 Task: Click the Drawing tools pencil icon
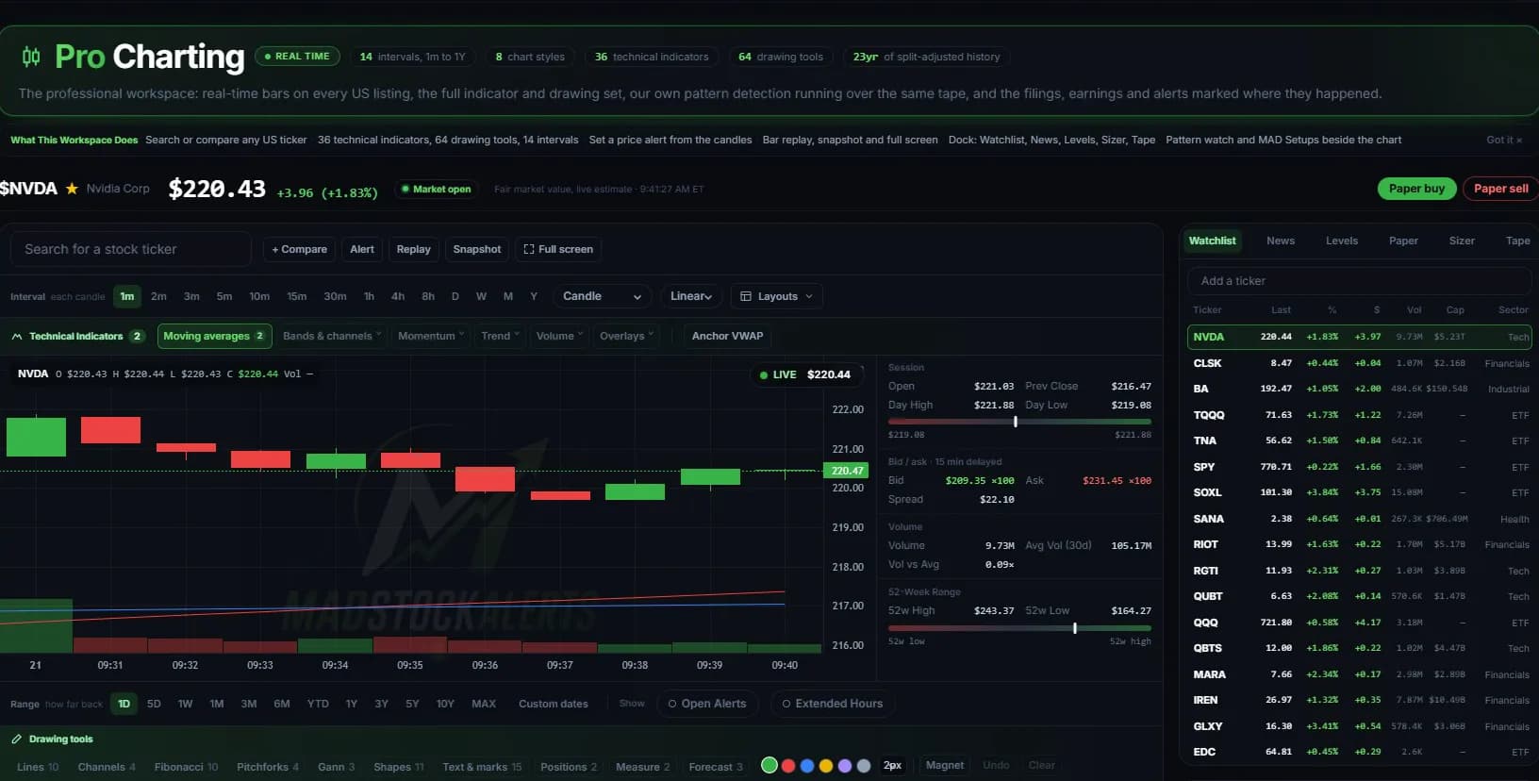[x=17, y=739]
